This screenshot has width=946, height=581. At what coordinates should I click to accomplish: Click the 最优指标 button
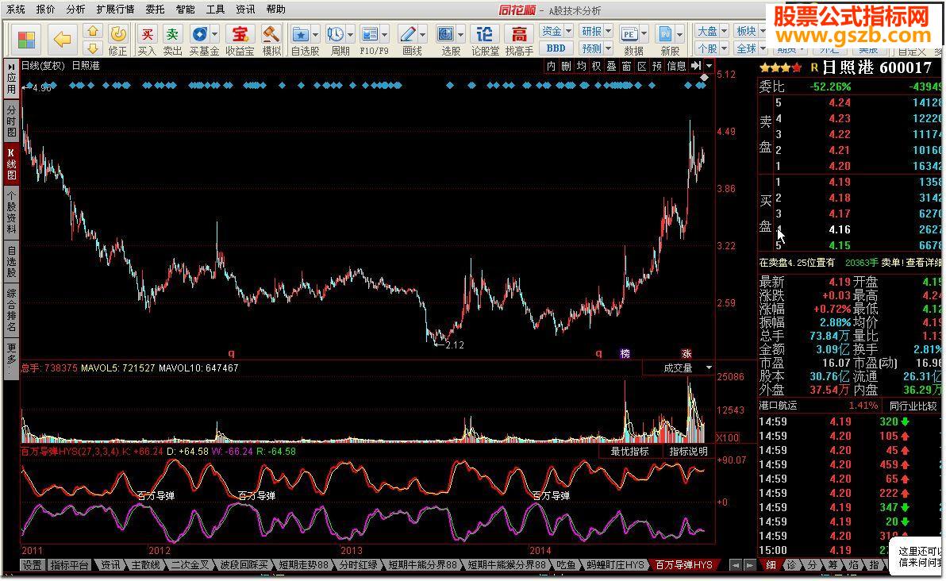629,452
